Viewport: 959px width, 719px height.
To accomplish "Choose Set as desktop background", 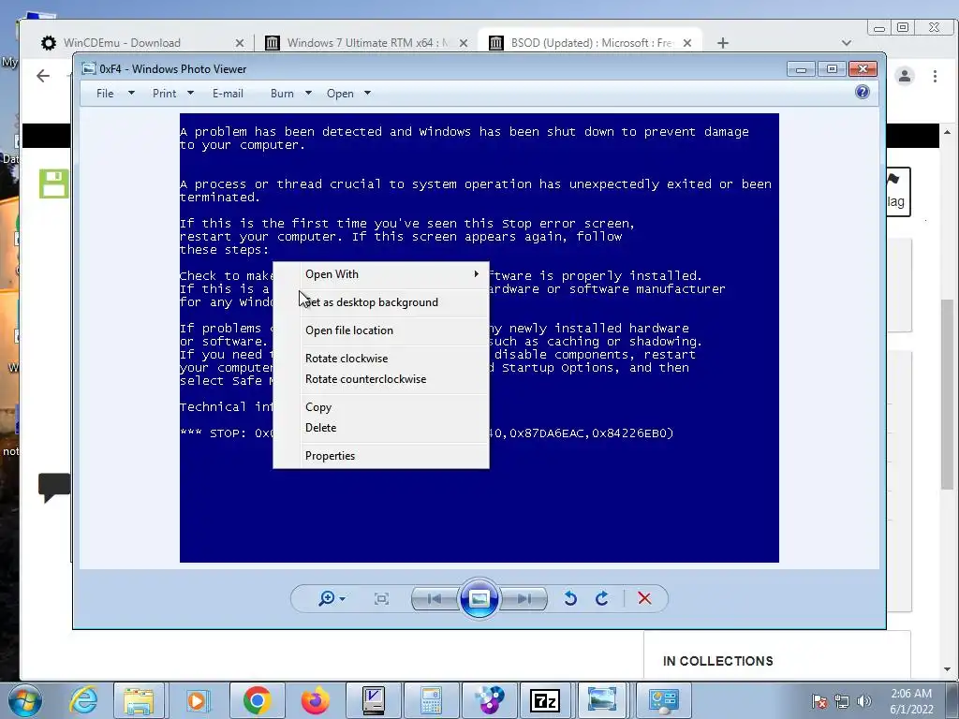I will [x=381, y=302].
